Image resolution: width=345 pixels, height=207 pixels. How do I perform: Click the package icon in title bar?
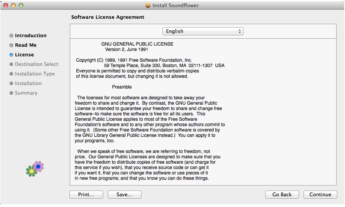coord(148,6)
